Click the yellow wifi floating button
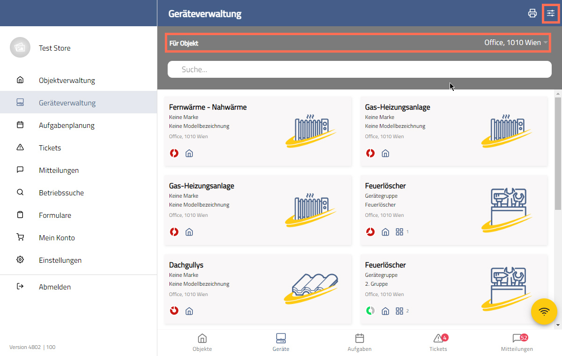 coord(544,311)
